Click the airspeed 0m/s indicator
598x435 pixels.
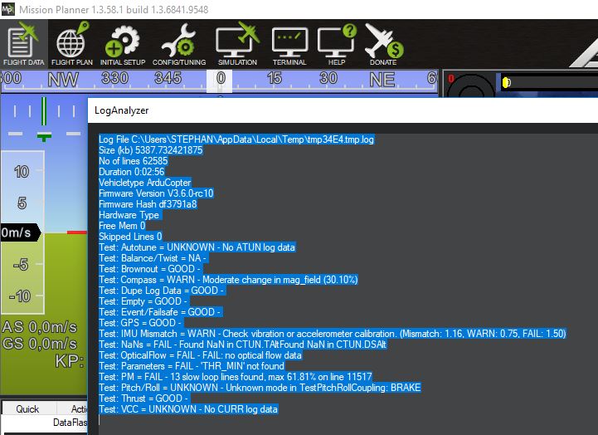[x=19, y=232]
